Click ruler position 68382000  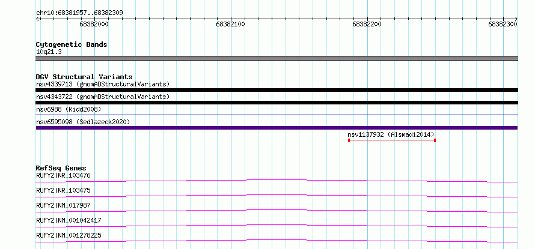tap(94, 24)
